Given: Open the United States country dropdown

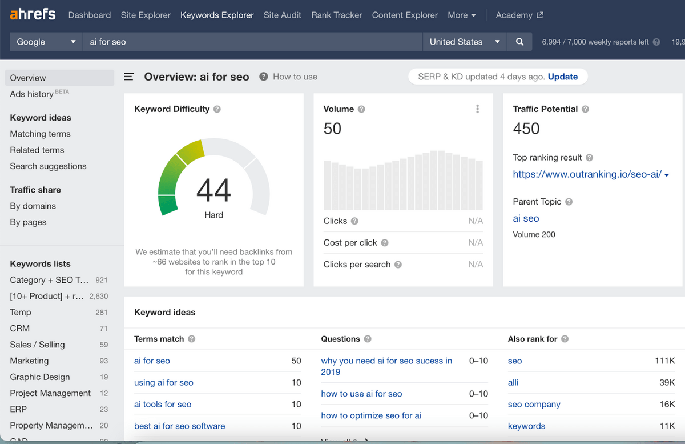Looking at the screenshot, I should coord(464,42).
